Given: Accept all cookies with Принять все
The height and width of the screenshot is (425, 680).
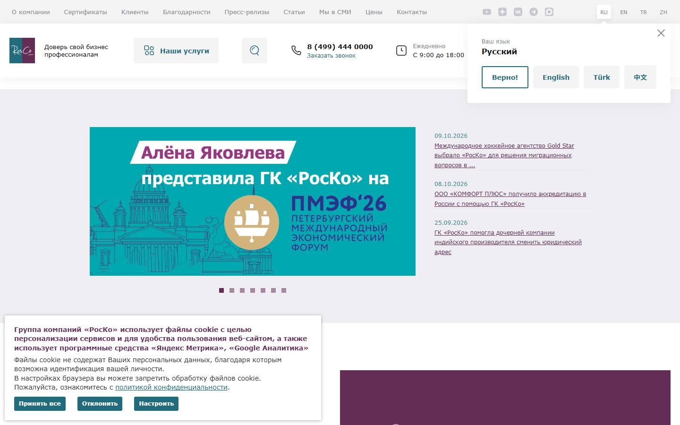Looking at the screenshot, I should (x=40, y=404).
